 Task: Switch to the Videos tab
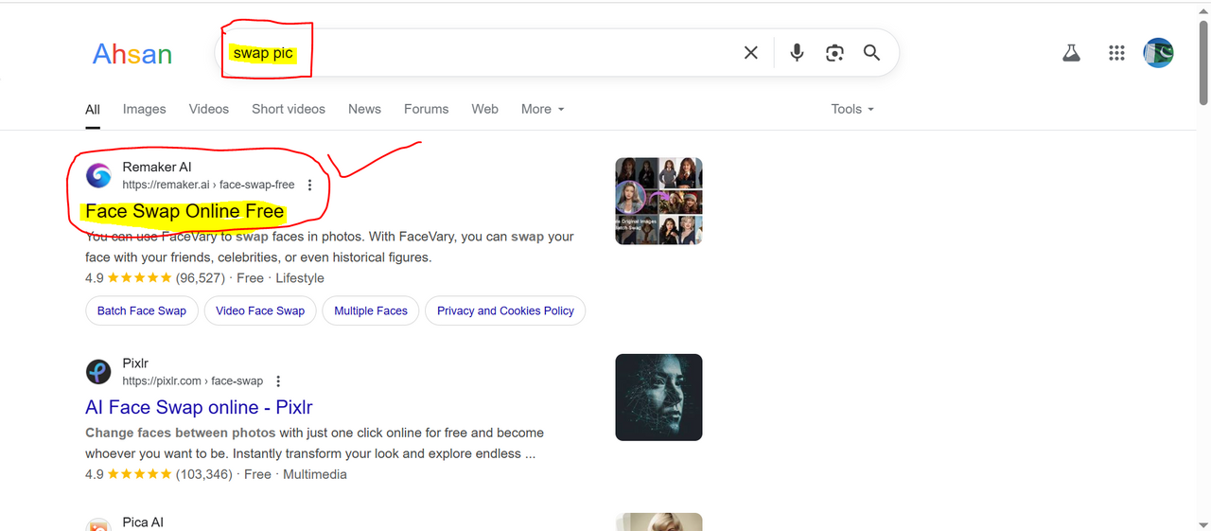[209, 109]
